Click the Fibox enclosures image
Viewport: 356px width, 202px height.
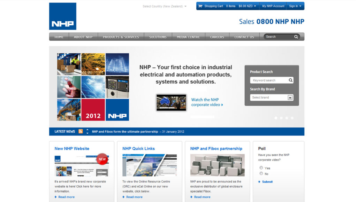coord(217,165)
